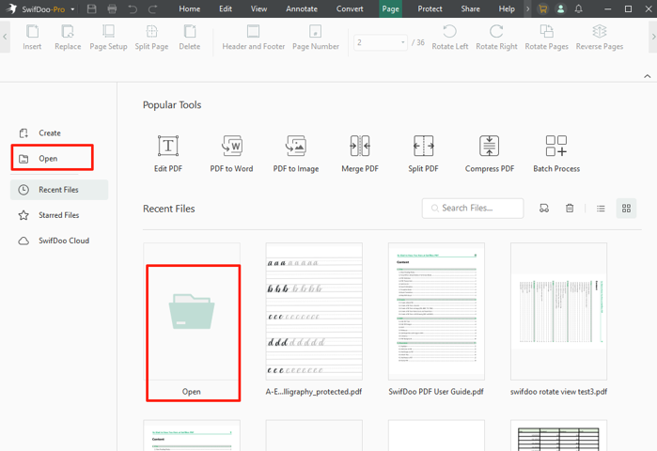Click the Replace page tool
The image size is (657, 451).
[68, 38]
